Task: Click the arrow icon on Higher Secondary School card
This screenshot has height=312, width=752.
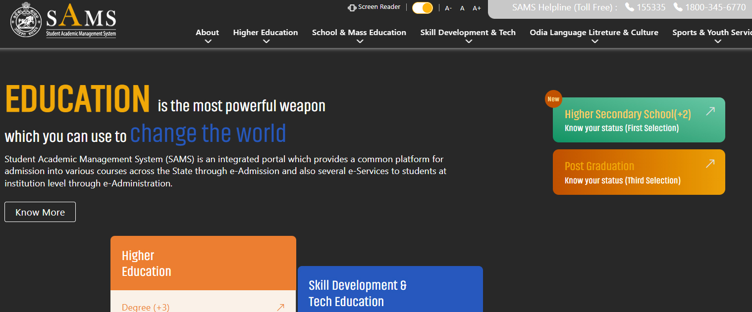Action: pos(710,111)
